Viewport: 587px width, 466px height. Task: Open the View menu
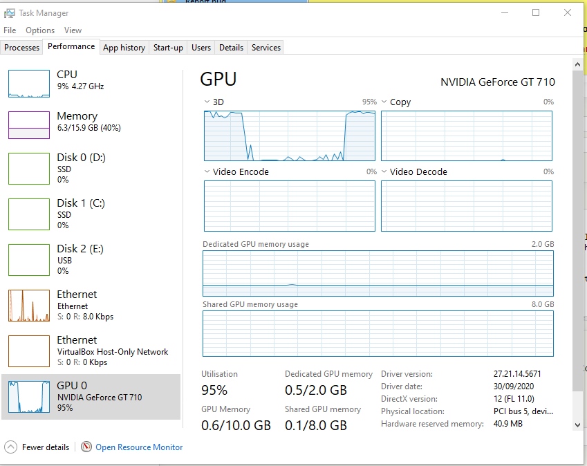tap(73, 30)
